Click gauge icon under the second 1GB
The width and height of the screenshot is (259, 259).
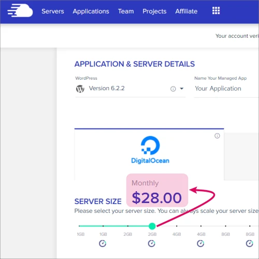click(x=103, y=243)
